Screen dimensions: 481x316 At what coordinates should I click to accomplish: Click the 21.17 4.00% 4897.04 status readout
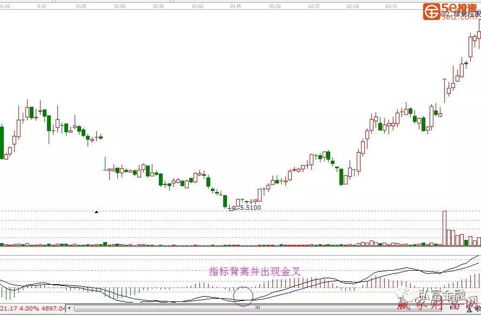(33, 308)
